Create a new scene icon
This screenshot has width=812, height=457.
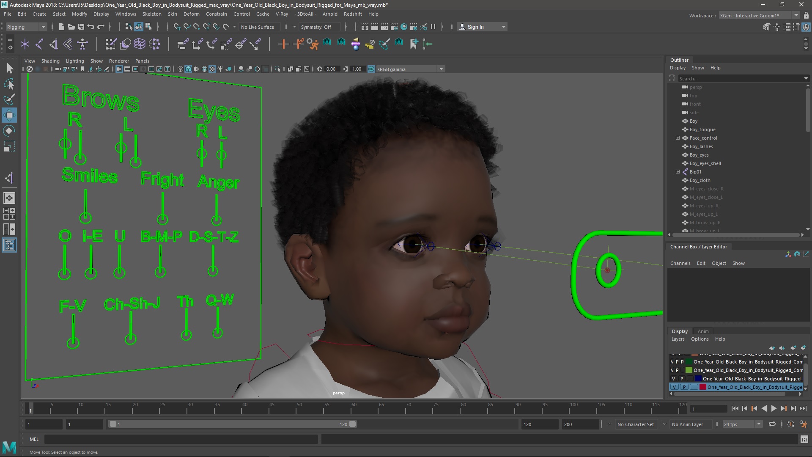61,27
